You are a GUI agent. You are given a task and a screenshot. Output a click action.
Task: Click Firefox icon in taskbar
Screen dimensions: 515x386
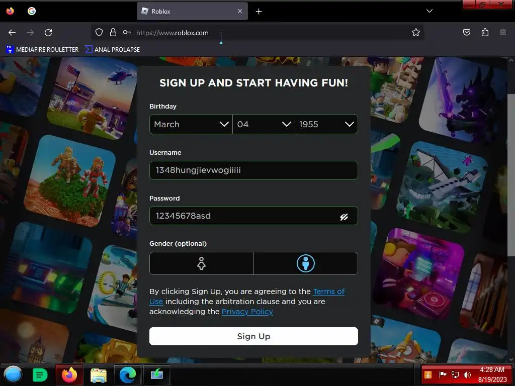pos(69,374)
